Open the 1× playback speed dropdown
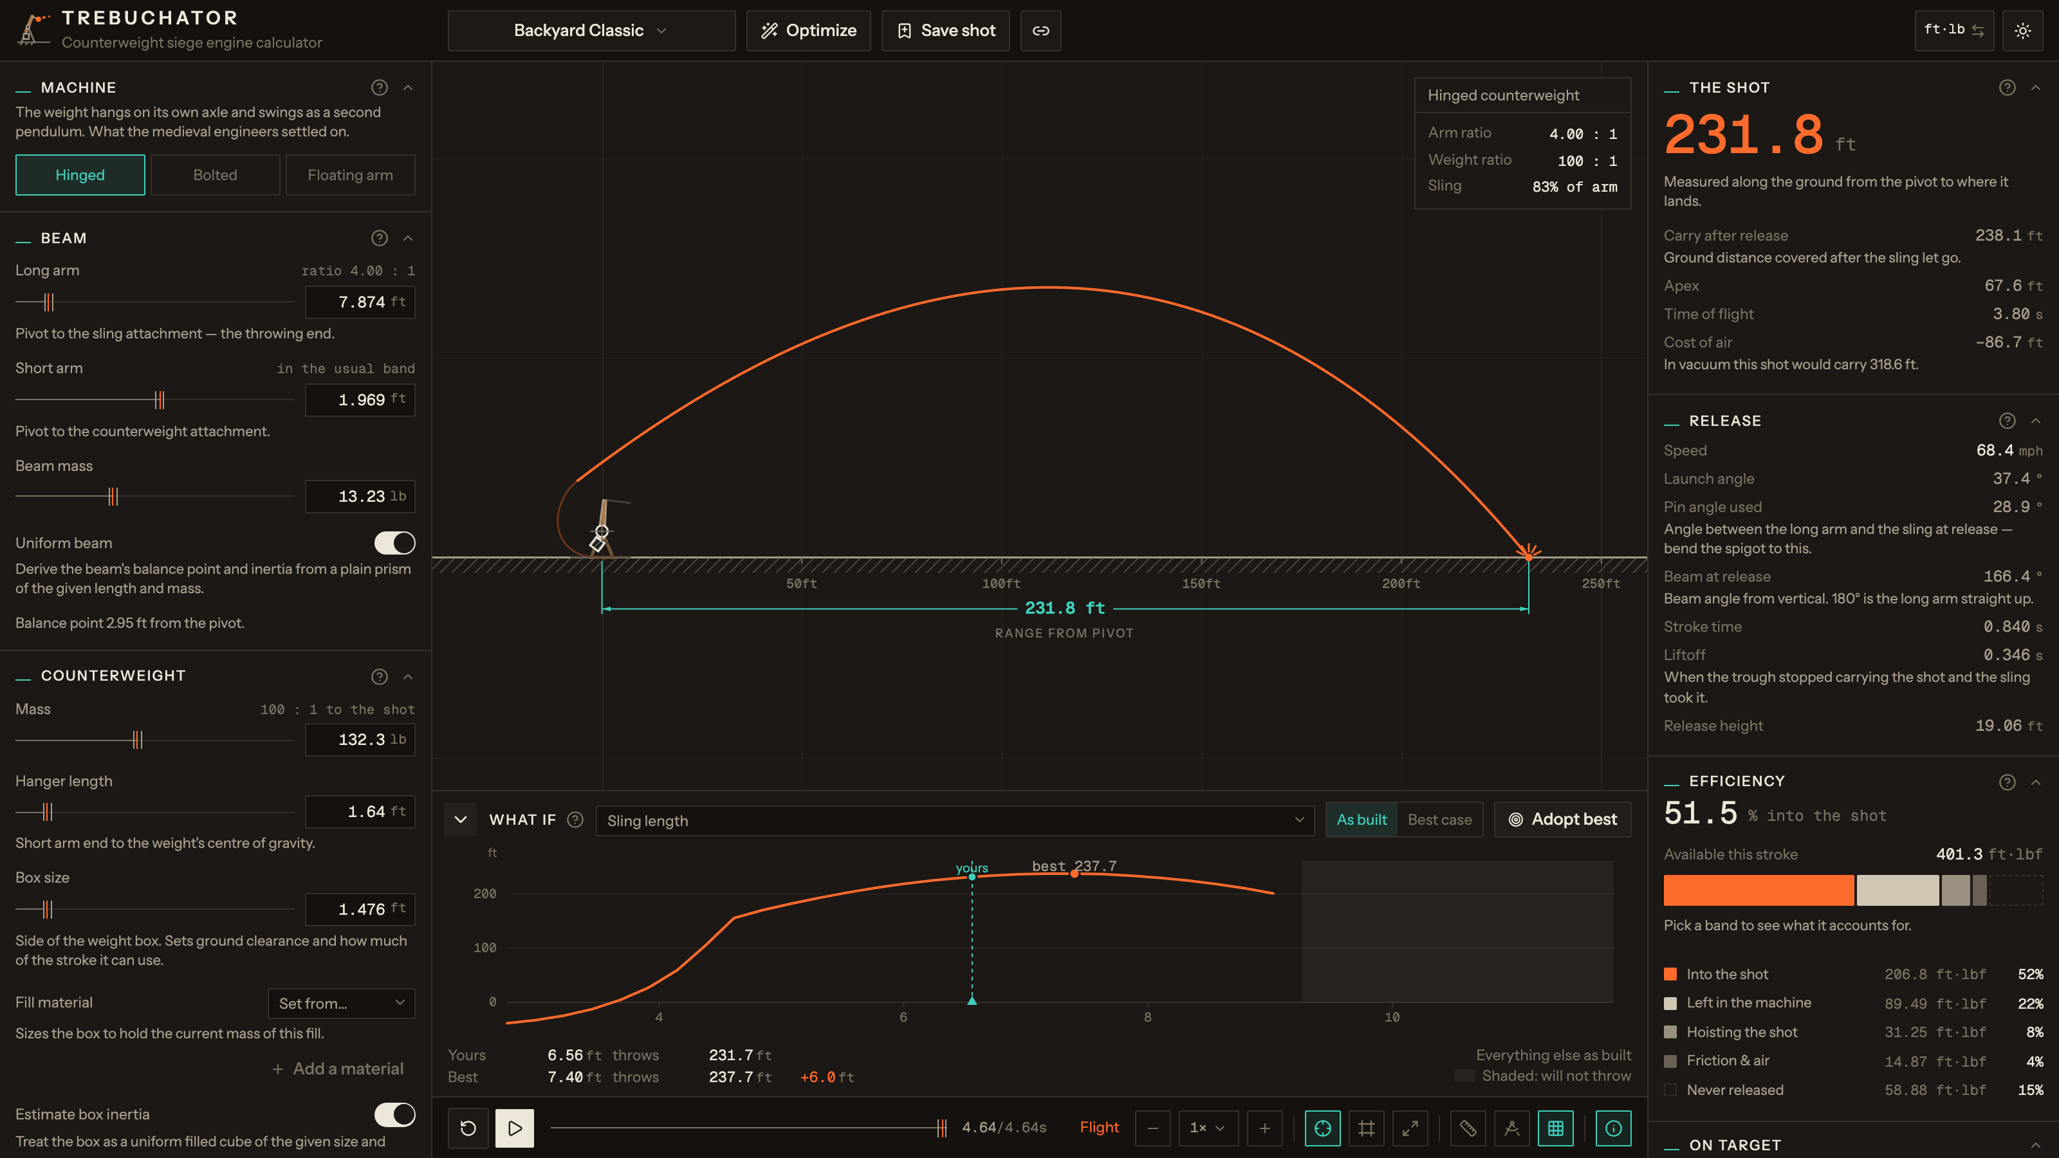The width and height of the screenshot is (2059, 1158). pyautogui.click(x=1207, y=1128)
